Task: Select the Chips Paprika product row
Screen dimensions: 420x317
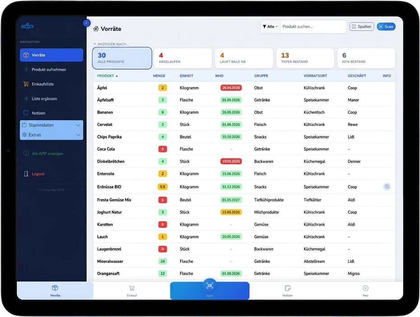Action: click(x=244, y=137)
